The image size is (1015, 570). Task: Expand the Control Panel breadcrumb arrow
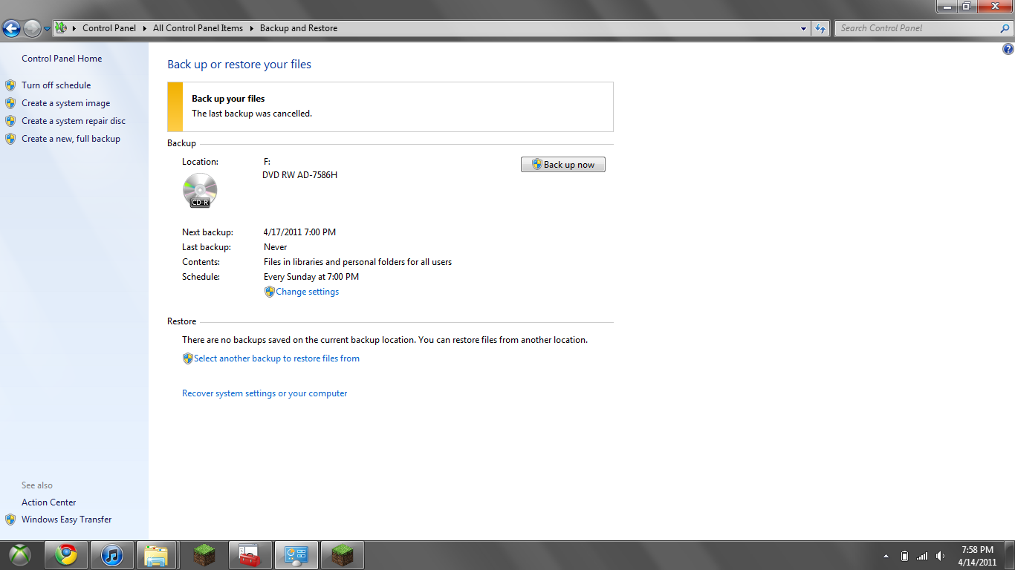[144, 28]
